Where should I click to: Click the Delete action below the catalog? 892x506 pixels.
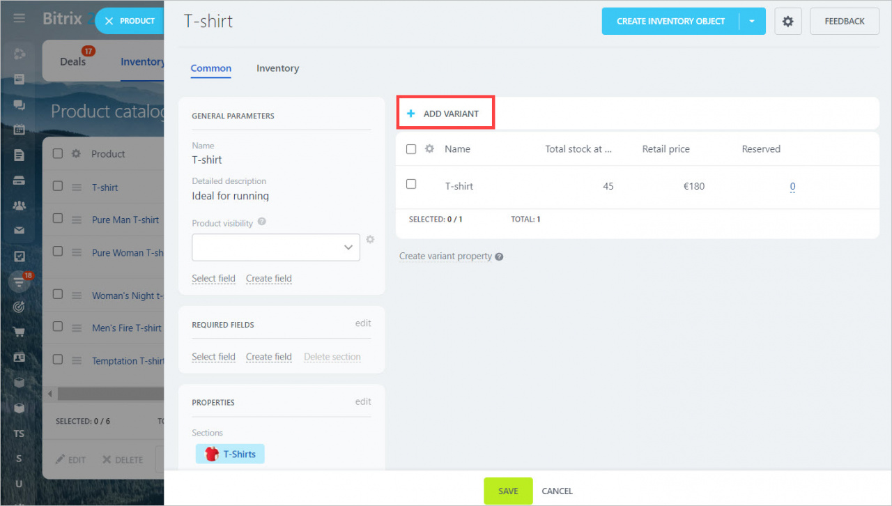[x=123, y=460]
